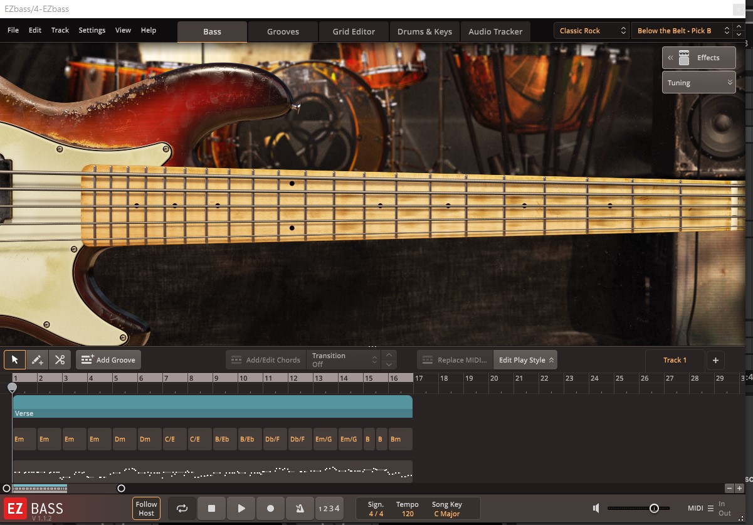Toggle Follow Host mode
This screenshot has height=525, width=753.
coord(146,509)
